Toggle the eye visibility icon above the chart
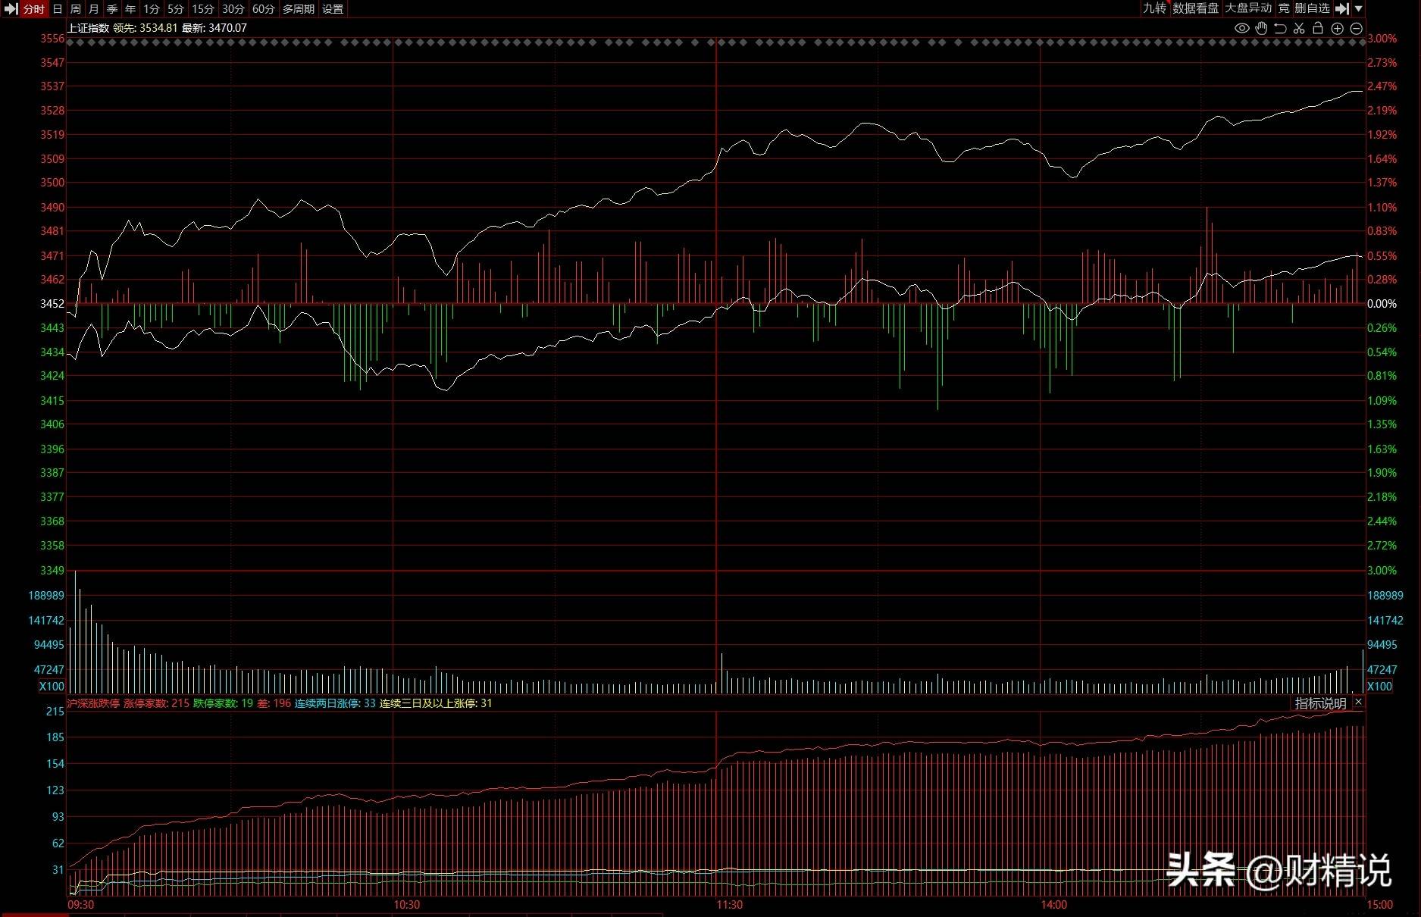Viewport: 1421px width, 917px height. point(1241,28)
